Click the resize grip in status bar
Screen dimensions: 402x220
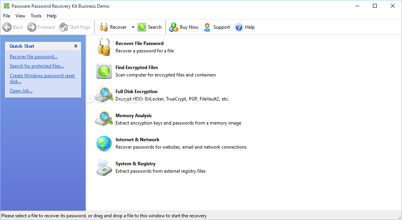click(x=399, y=217)
